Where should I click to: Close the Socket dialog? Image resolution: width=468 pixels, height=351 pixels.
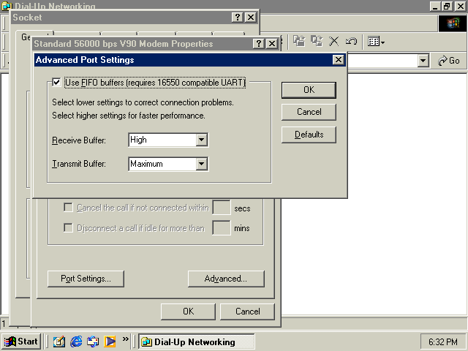(x=251, y=18)
